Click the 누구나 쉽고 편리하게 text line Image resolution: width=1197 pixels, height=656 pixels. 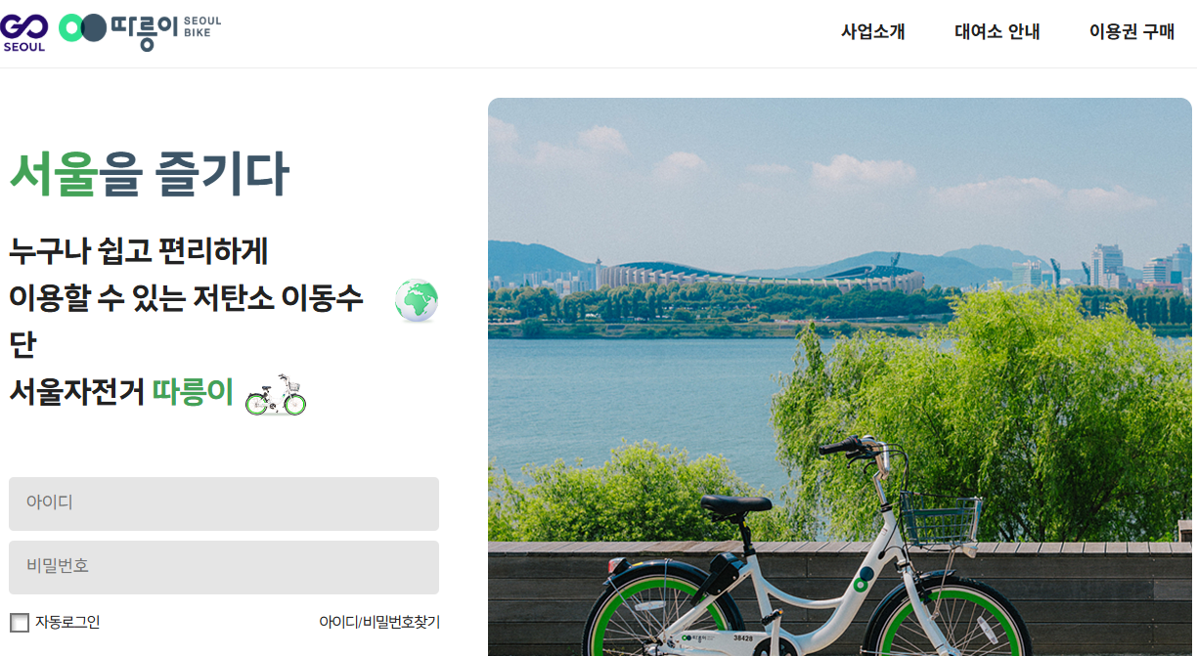coord(139,250)
